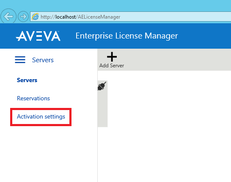Image resolution: width=231 pixels, height=182 pixels.
Task: Click the browser Back arrow button
Action: click(x=8, y=17)
